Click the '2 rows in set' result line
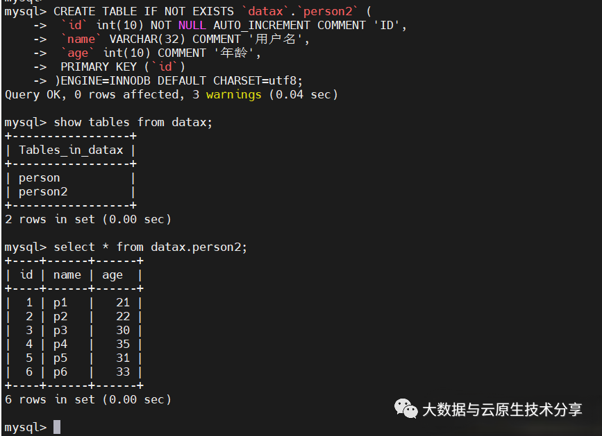Screen dimensions: 602x436 87,219
